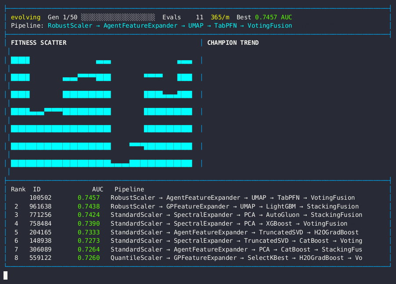The image size is (396, 284).
Task: Select the 'Gen 1/50' generation counter
Action: pos(63,17)
